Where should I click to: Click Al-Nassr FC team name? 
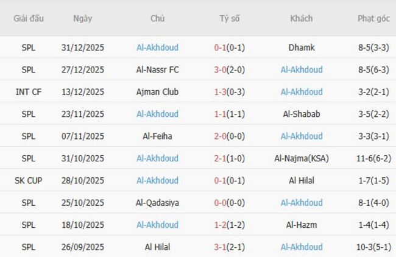157,69
